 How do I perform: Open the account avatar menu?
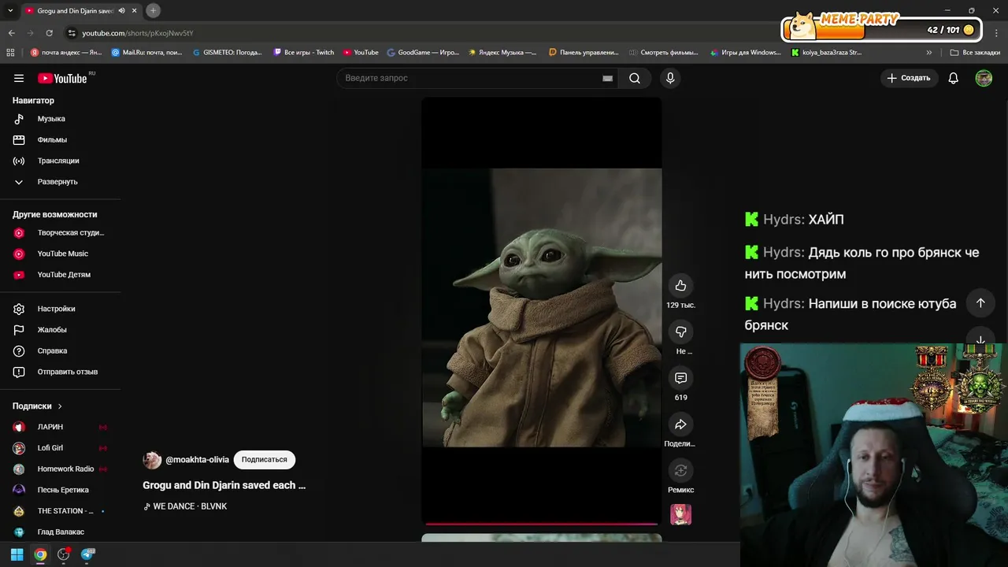pyautogui.click(x=984, y=78)
